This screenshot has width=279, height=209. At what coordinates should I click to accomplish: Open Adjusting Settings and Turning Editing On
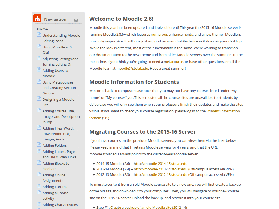point(60,62)
